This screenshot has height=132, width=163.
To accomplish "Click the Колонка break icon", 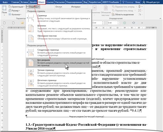I will (x=31, y=28).
